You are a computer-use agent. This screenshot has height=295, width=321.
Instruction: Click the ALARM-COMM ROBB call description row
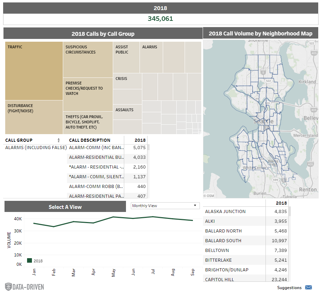click(96, 186)
